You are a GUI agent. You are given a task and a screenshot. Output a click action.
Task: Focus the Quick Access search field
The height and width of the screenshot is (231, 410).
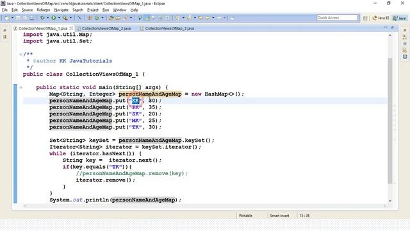pos(338,17)
